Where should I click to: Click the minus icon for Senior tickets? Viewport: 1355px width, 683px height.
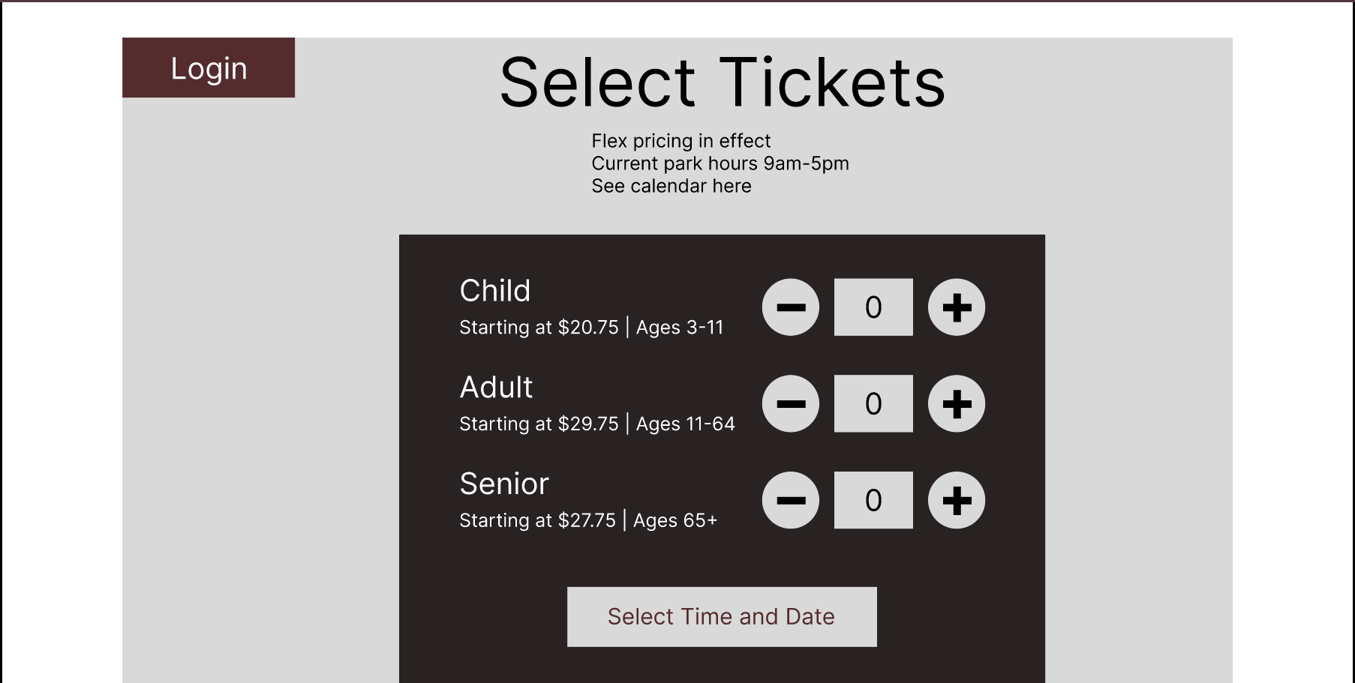(x=790, y=499)
